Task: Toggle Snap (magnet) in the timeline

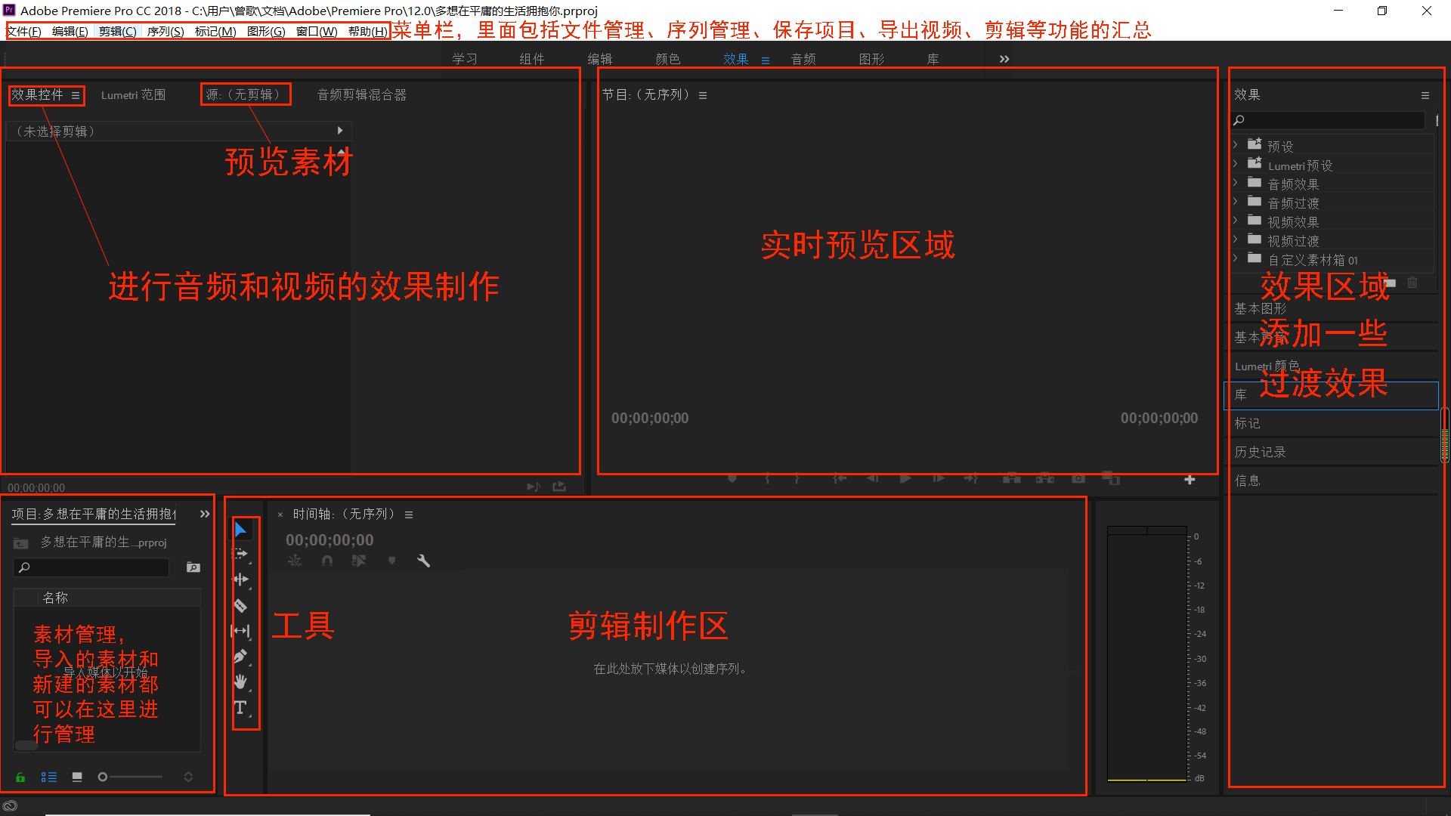Action: 327,561
